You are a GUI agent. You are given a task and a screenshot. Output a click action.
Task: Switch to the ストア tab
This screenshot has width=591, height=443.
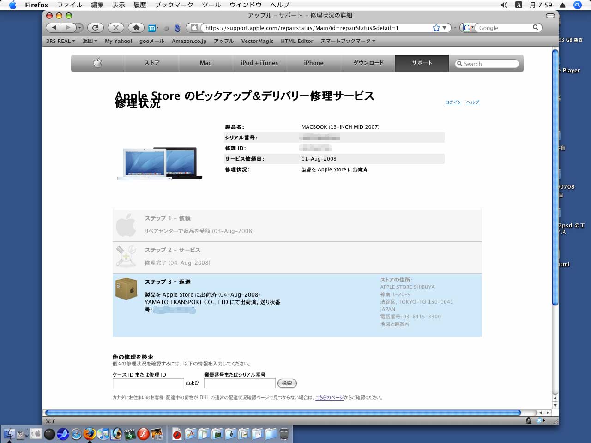(x=152, y=63)
